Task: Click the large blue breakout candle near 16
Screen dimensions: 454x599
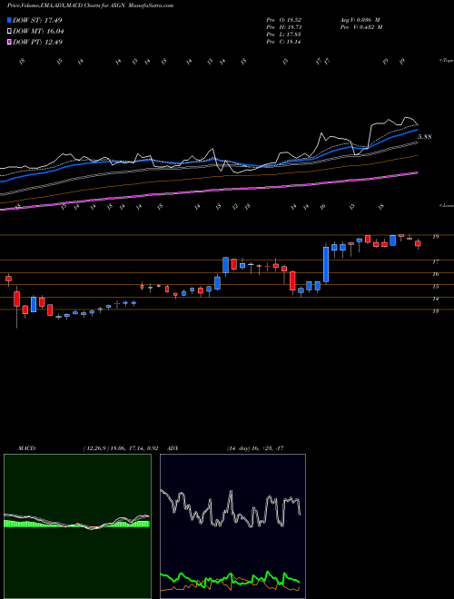Action: 326,265
